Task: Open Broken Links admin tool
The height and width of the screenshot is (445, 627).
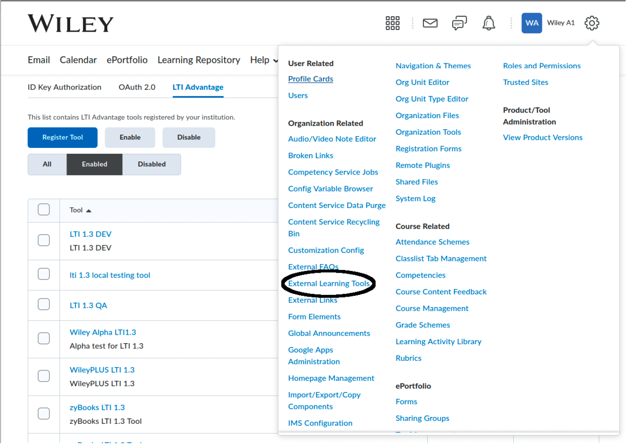Action: click(311, 156)
